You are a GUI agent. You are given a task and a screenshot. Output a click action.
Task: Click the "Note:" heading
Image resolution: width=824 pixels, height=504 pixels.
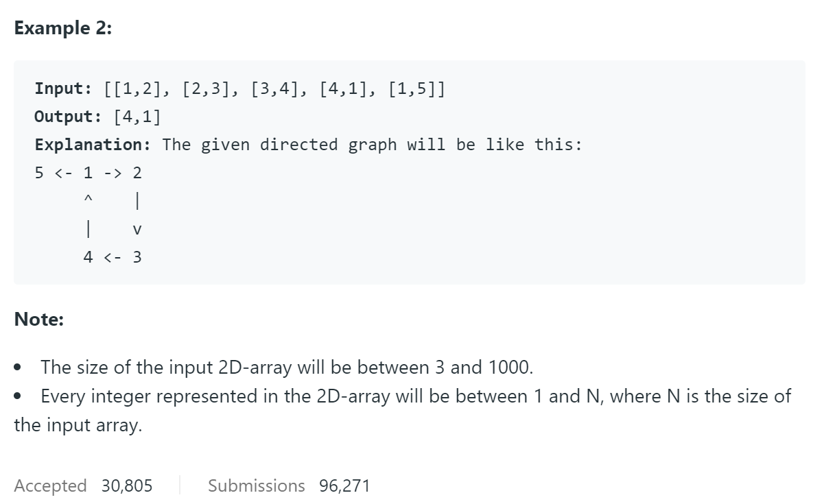point(39,319)
